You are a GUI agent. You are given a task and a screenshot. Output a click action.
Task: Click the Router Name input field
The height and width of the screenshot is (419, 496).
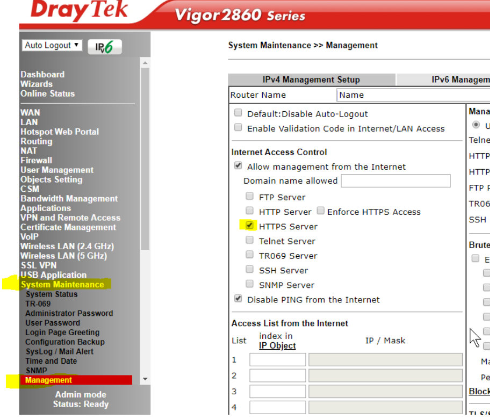(x=413, y=95)
